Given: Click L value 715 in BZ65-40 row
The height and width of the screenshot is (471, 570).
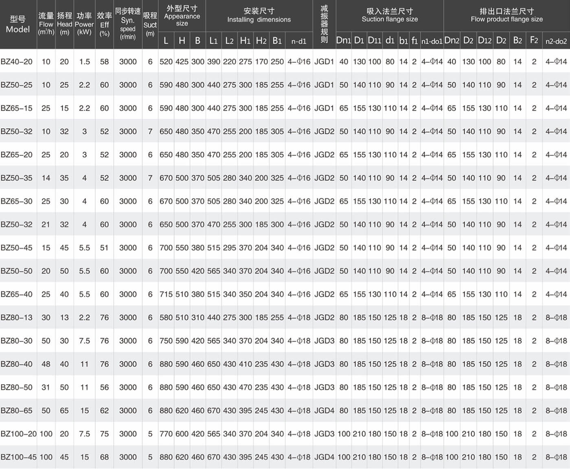Looking at the screenshot, I should 166,294.
